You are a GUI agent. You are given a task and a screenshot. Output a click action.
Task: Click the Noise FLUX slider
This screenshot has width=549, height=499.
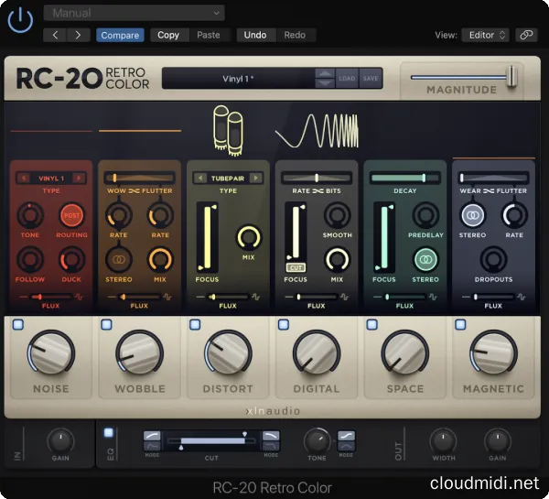pos(51,298)
